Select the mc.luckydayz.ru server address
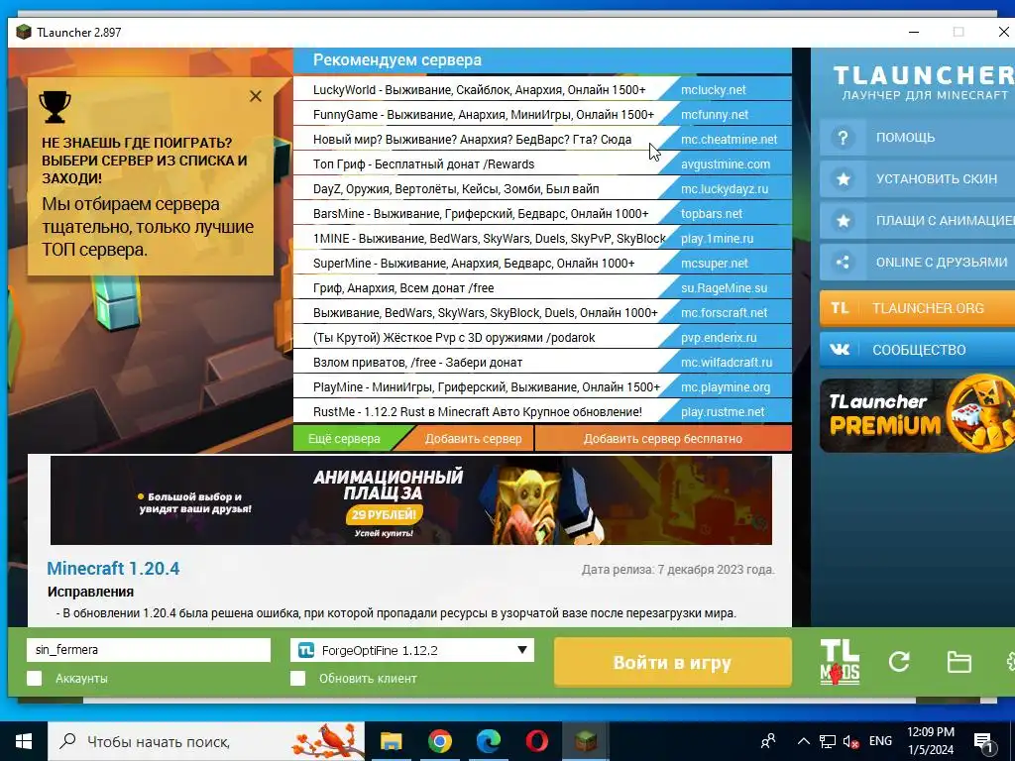 click(725, 189)
